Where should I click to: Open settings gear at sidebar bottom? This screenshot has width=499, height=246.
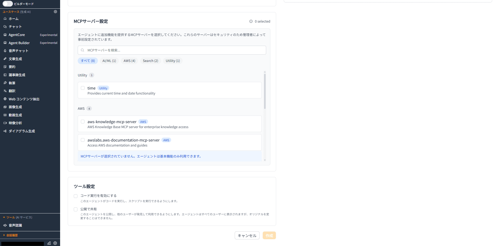pyautogui.click(x=55, y=243)
